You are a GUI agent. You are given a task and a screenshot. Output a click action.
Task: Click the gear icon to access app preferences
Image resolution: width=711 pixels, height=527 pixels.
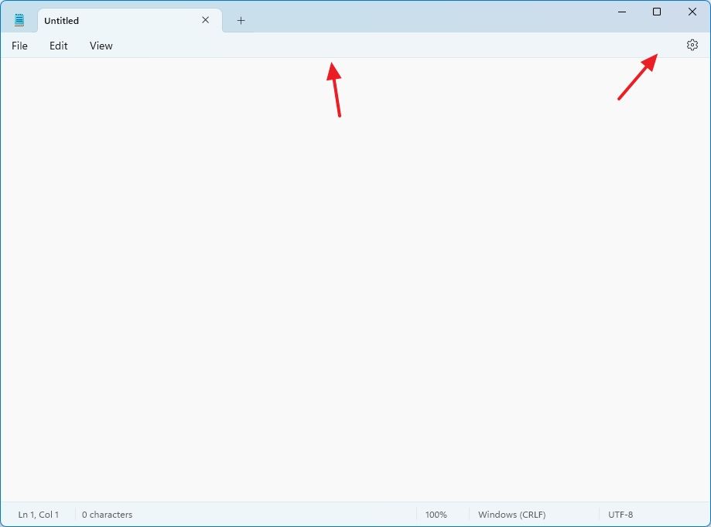coord(691,45)
